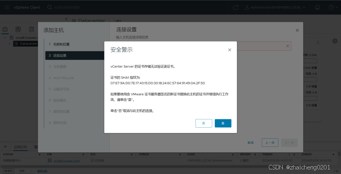Open the 全部 task filter dropdown
This screenshot has height=174, width=341.
point(26,171)
